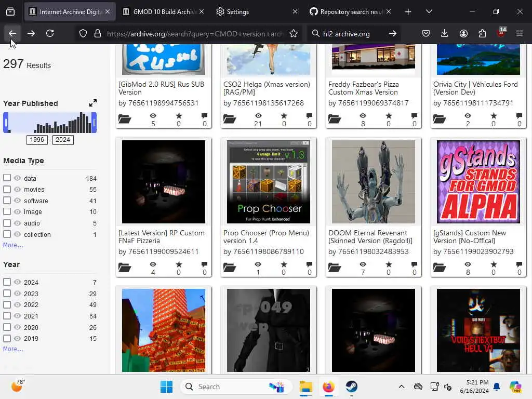Save page to Pocket icon
Viewport: 532px width, 399px height.
coord(425,33)
